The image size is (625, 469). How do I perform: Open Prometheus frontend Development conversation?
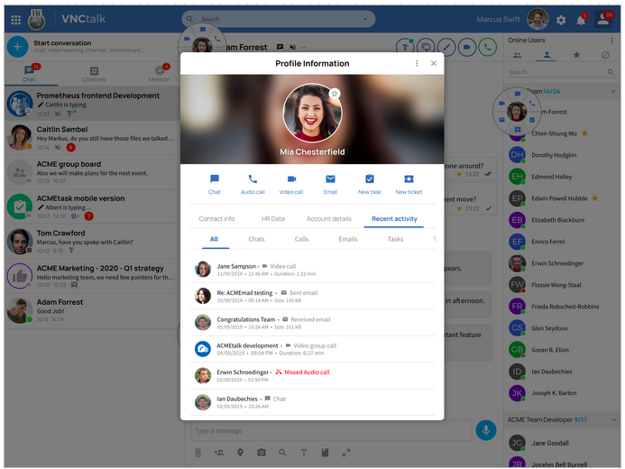(93, 105)
